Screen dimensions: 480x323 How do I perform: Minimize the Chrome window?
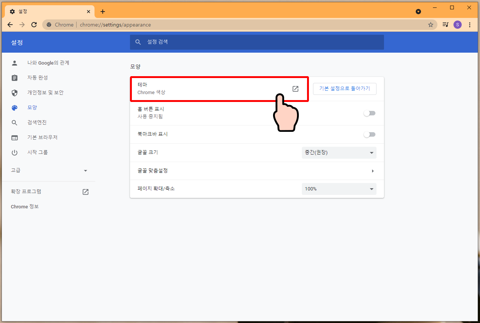(435, 7)
